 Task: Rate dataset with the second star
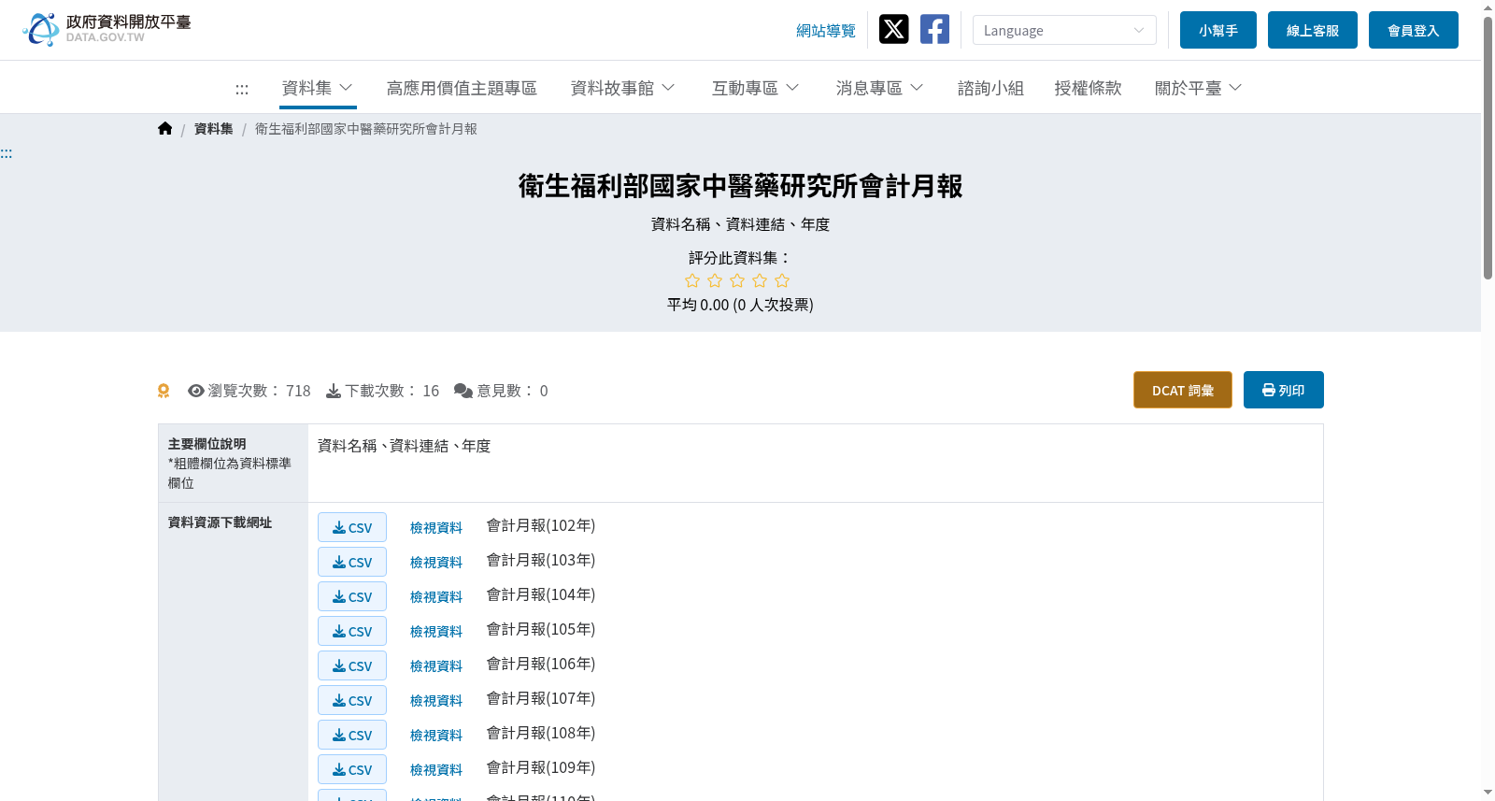(715, 280)
